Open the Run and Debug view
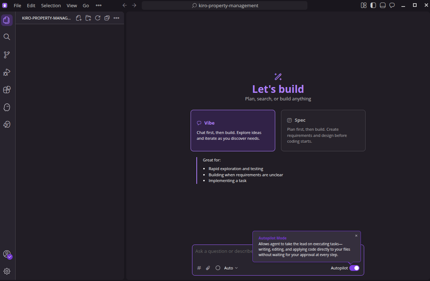 7,72
